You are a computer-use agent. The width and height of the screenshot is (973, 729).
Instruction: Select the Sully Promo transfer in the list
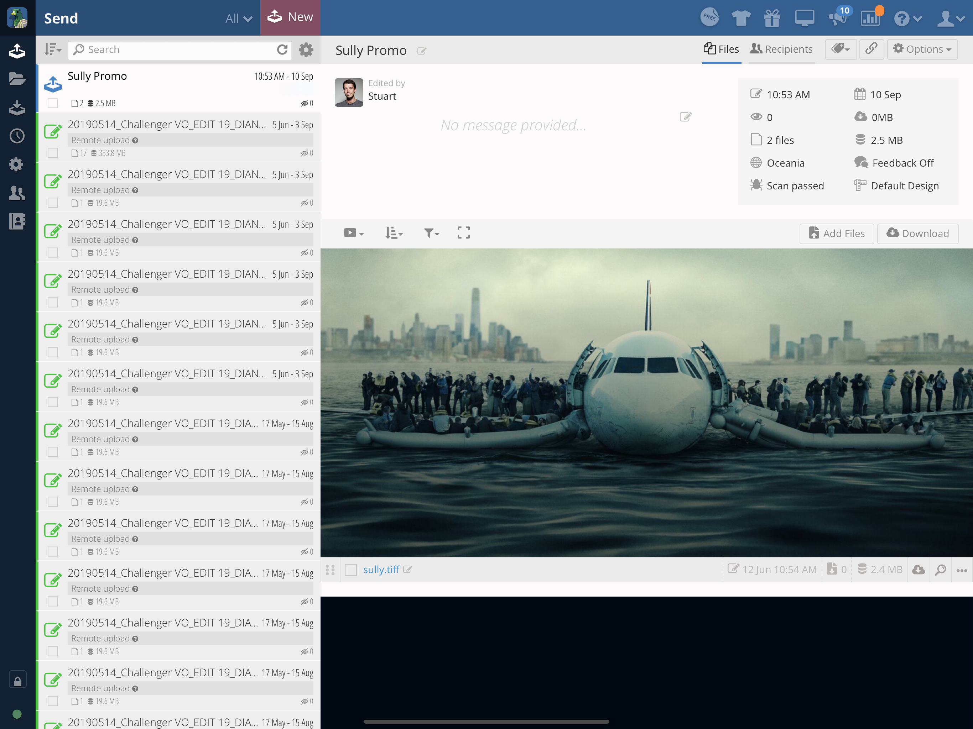tap(178, 89)
